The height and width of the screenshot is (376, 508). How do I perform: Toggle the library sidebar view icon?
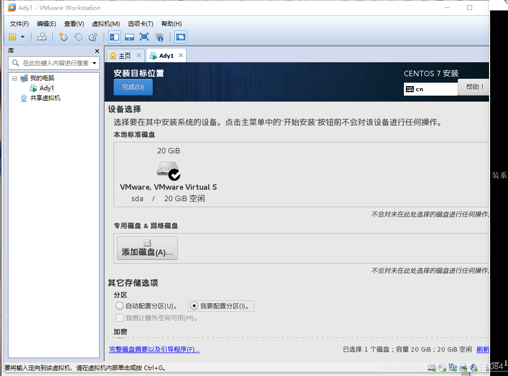click(115, 37)
